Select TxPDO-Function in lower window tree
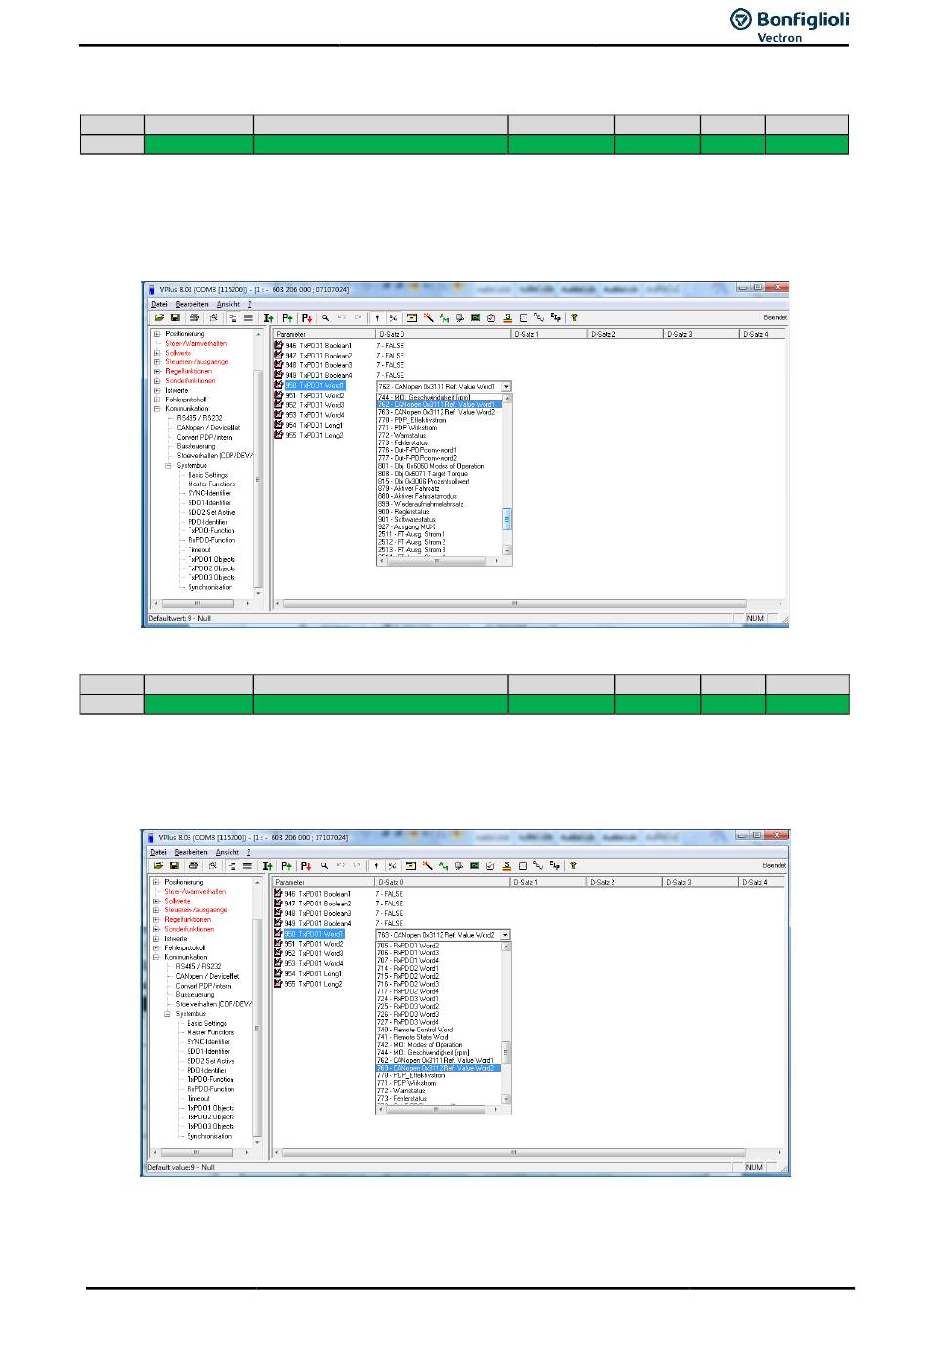Image resolution: width=928 pixels, height=1347 pixels. [x=210, y=1079]
